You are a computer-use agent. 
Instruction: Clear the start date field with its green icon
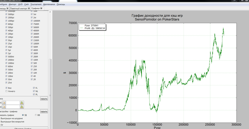pyautogui.click(x=22, y=103)
